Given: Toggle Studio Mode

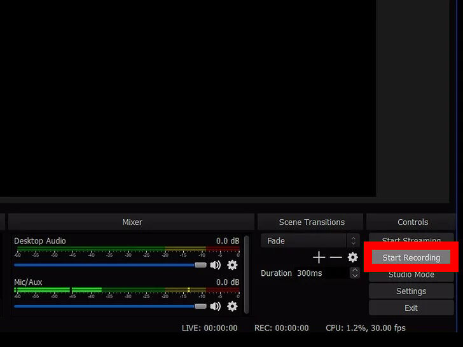Looking at the screenshot, I should click(x=411, y=275).
